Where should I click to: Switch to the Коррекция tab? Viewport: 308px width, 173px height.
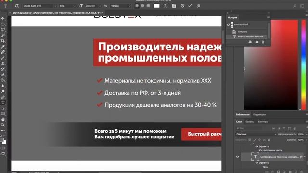coord(259,114)
